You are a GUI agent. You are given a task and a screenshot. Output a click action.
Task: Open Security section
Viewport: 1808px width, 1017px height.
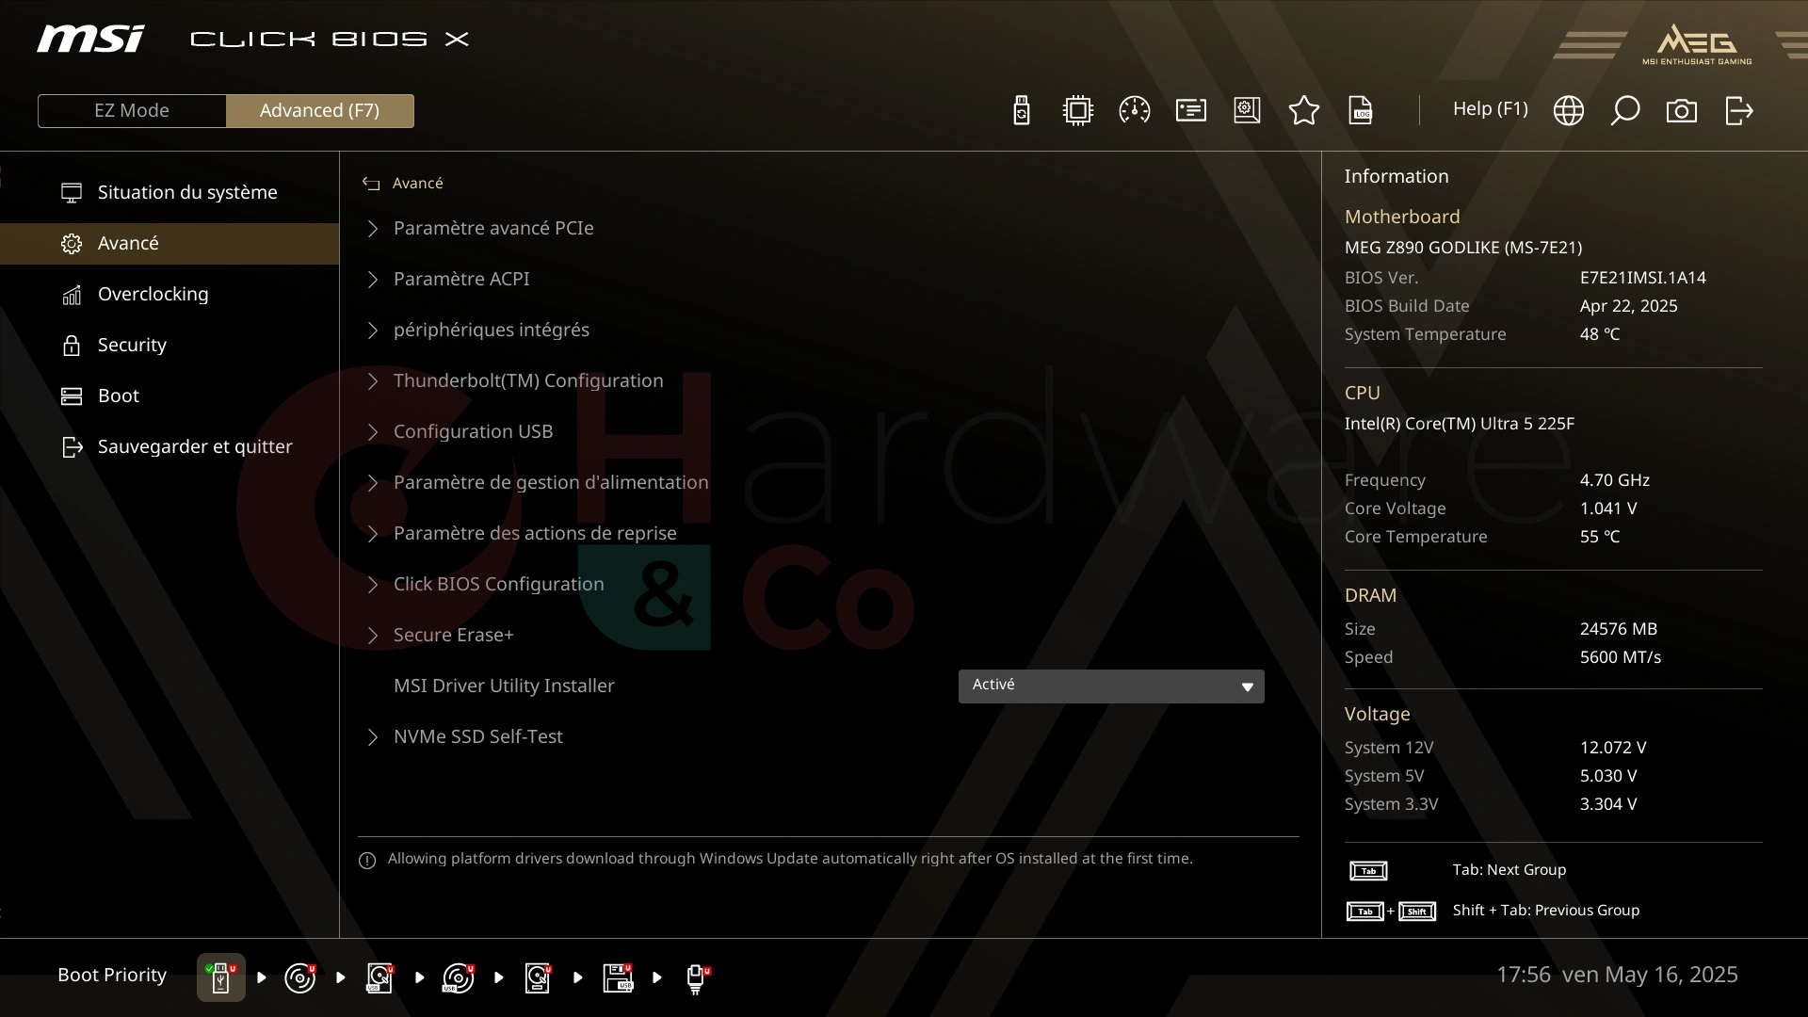point(169,345)
